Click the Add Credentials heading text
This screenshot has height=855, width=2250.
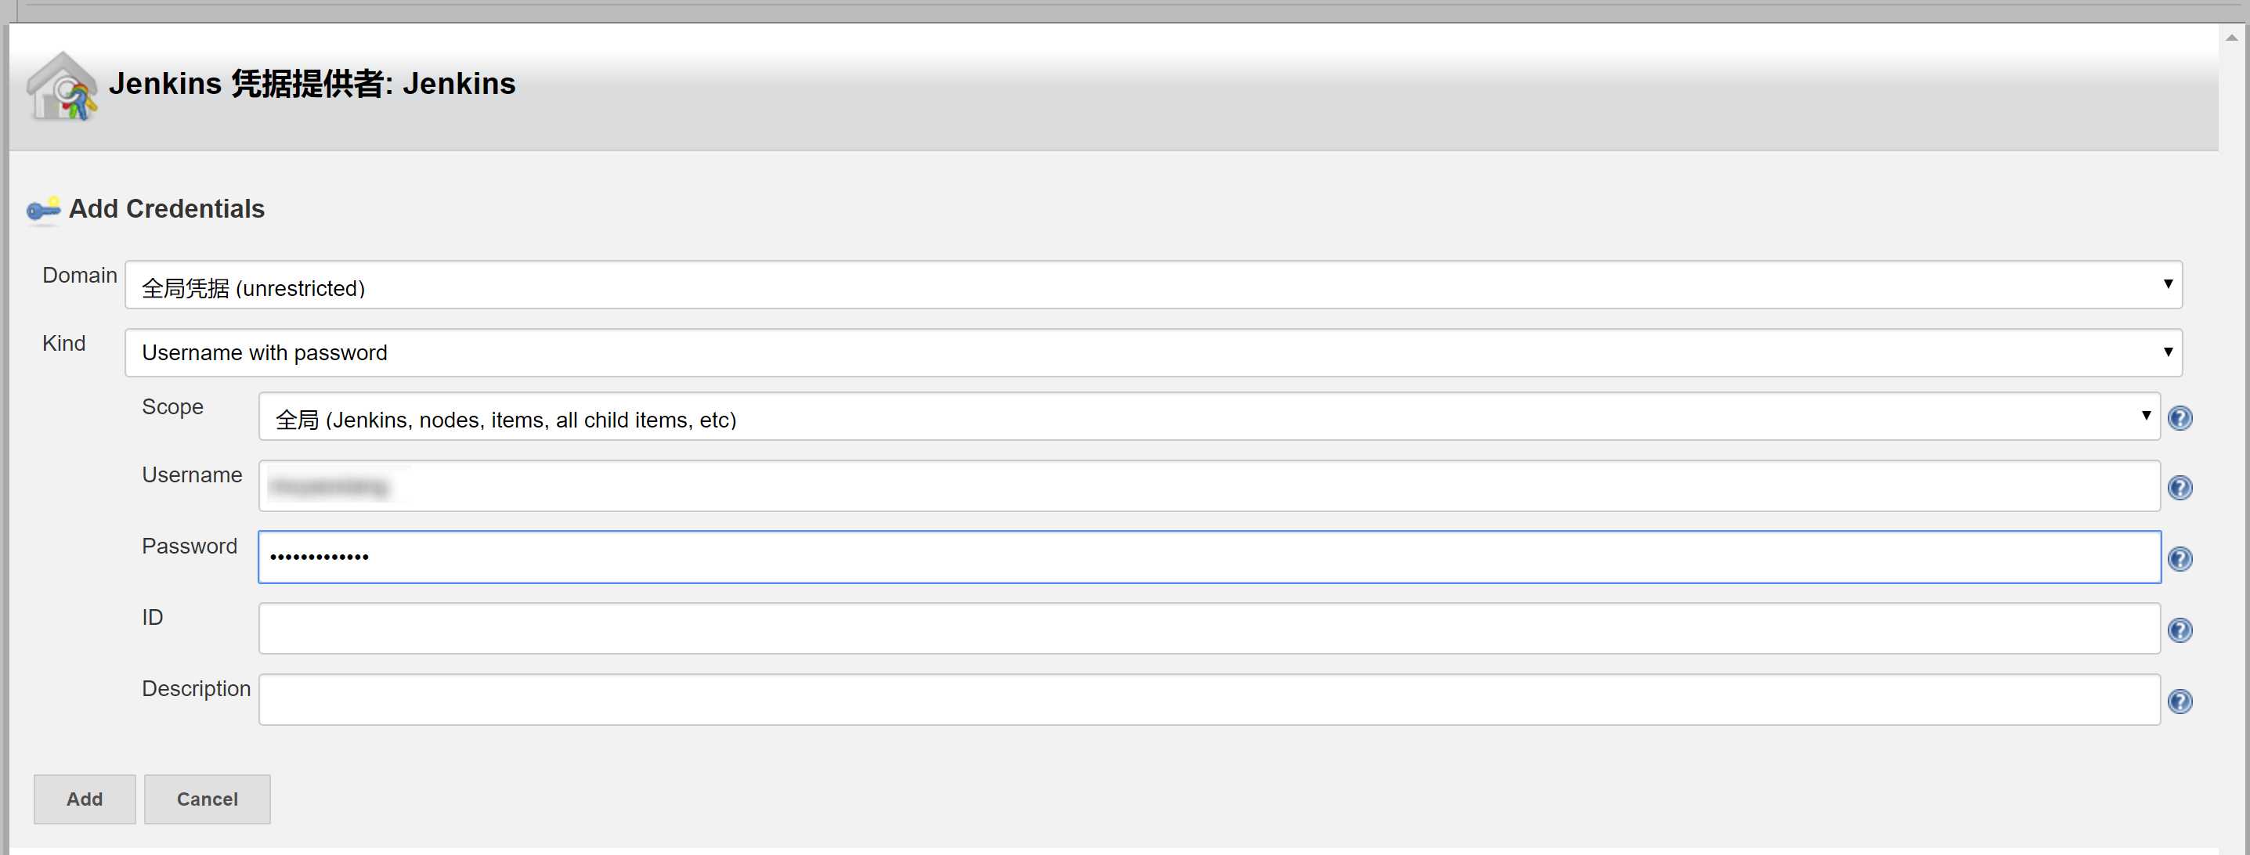pyautogui.click(x=167, y=209)
